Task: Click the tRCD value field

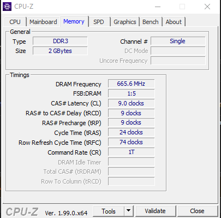Action: point(131,113)
